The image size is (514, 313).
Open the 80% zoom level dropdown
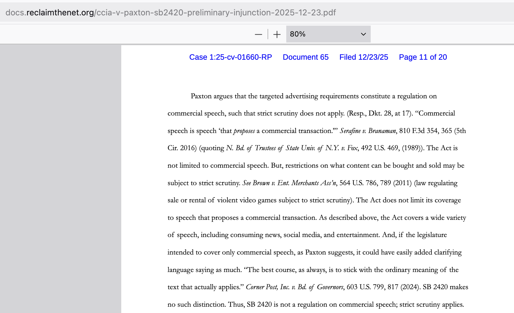tap(328, 34)
